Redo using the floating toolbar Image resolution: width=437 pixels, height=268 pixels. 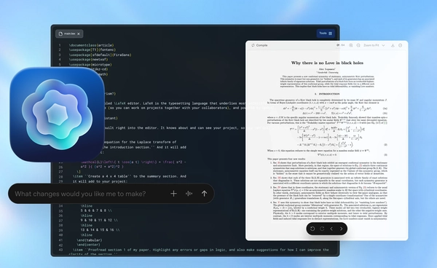coord(322,229)
